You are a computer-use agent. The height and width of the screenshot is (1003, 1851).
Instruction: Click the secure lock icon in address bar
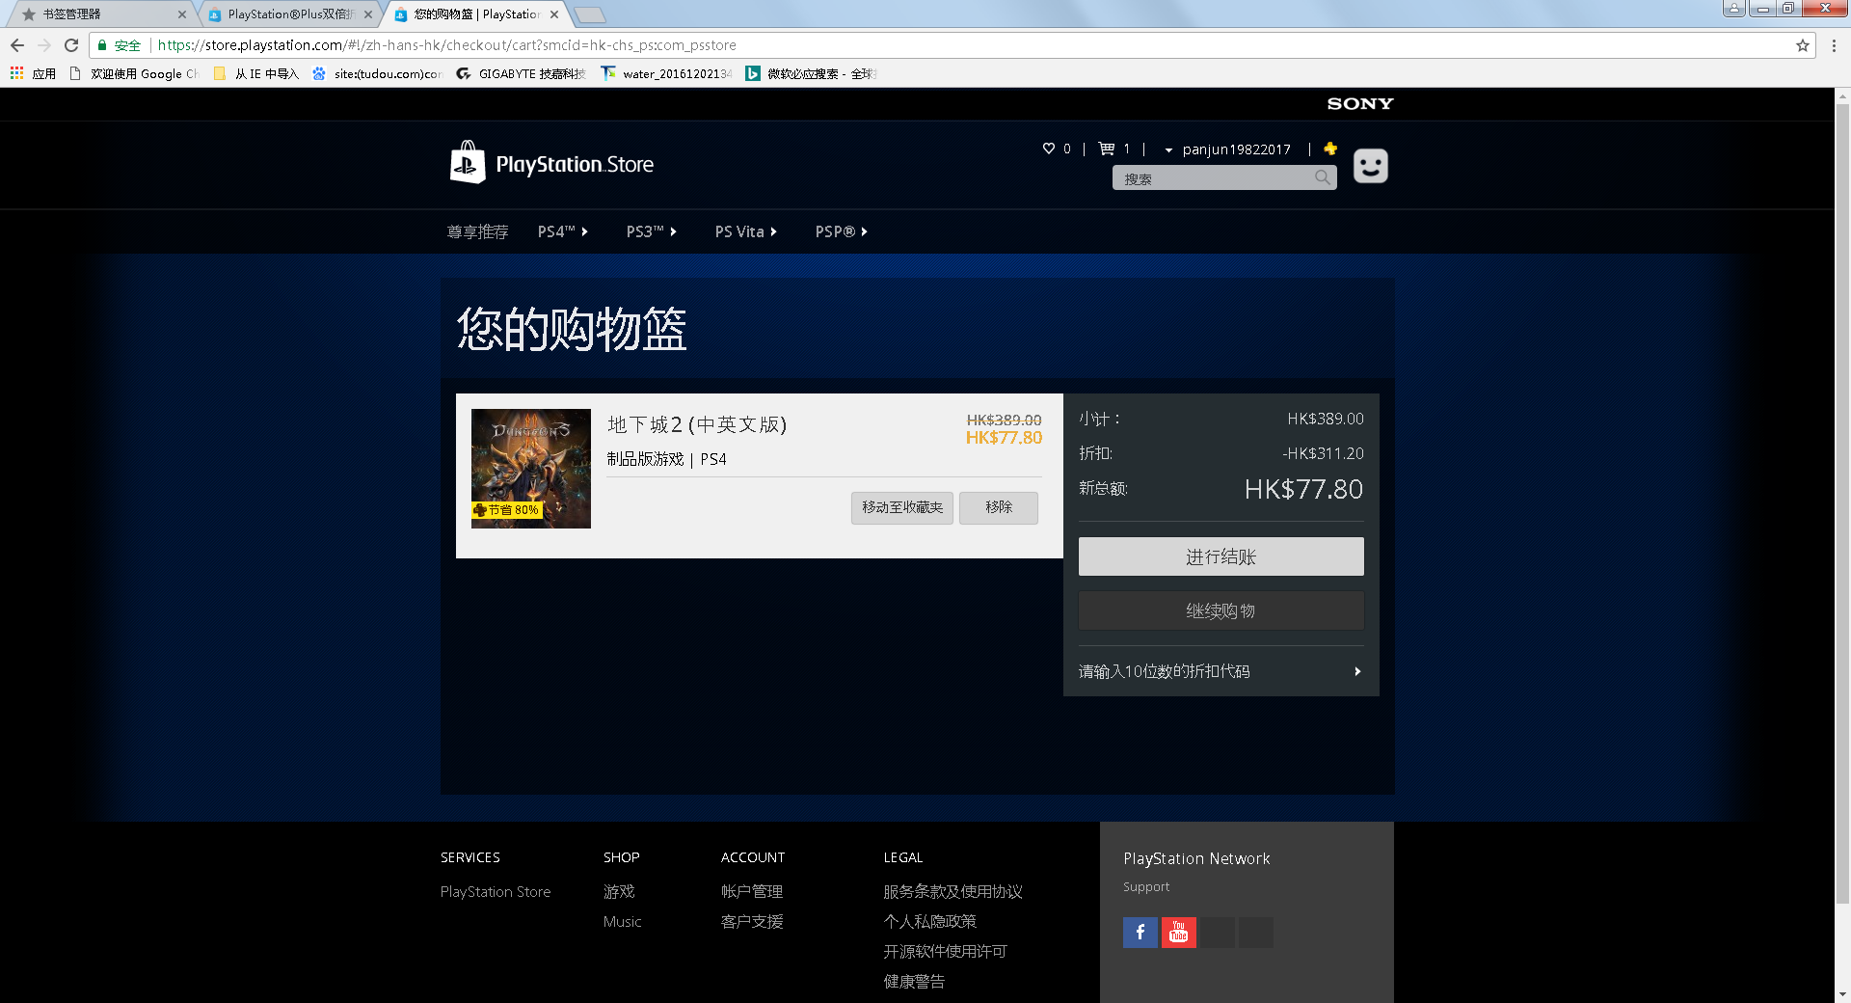click(102, 45)
